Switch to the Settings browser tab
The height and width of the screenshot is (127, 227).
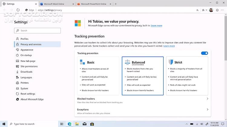(20, 4)
